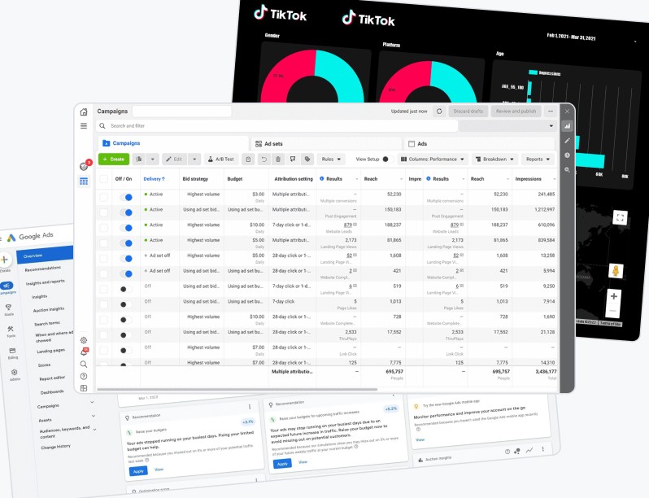649x498 pixels.
Task: Turn on the Off campaign with 519 reach
Action: click(125, 289)
